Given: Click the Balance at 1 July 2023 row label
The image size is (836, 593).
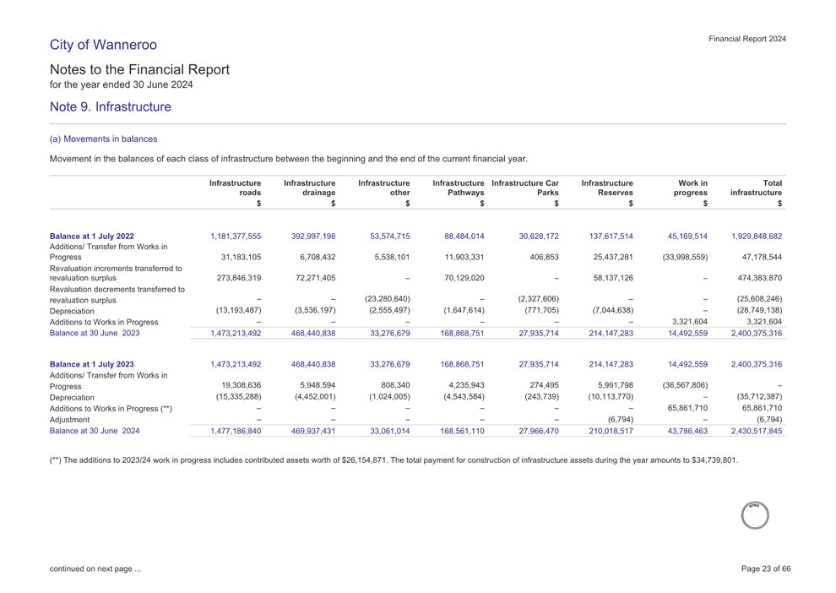Looking at the screenshot, I should (x=91, y=365).
